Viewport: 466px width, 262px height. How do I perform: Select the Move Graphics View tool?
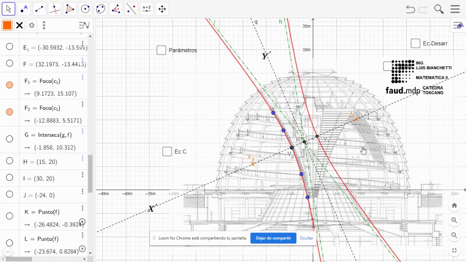tap(162, 9)
